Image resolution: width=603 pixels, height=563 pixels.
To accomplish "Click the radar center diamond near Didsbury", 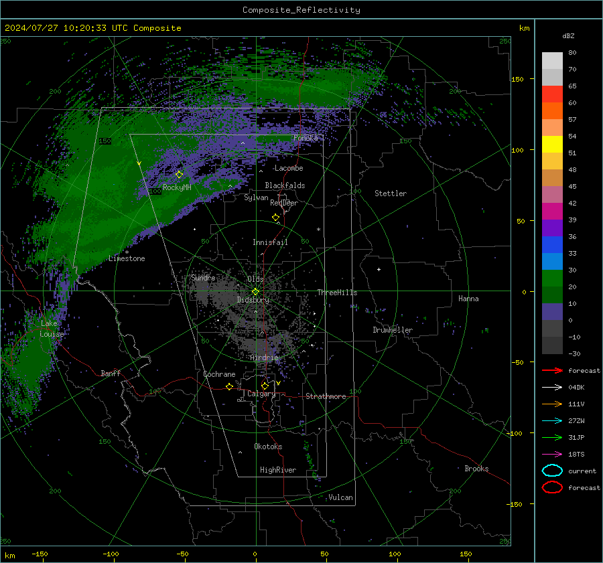I will (x=256, y=292).
